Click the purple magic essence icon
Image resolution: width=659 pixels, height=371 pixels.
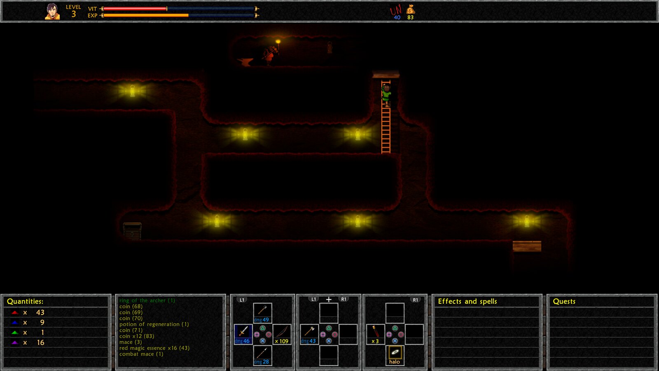(15, 343)
